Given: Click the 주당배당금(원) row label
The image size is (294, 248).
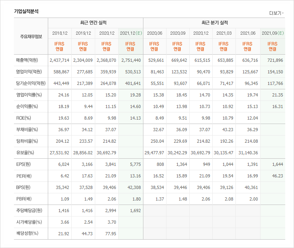Looking at the screenshot, I should point(29,211).
